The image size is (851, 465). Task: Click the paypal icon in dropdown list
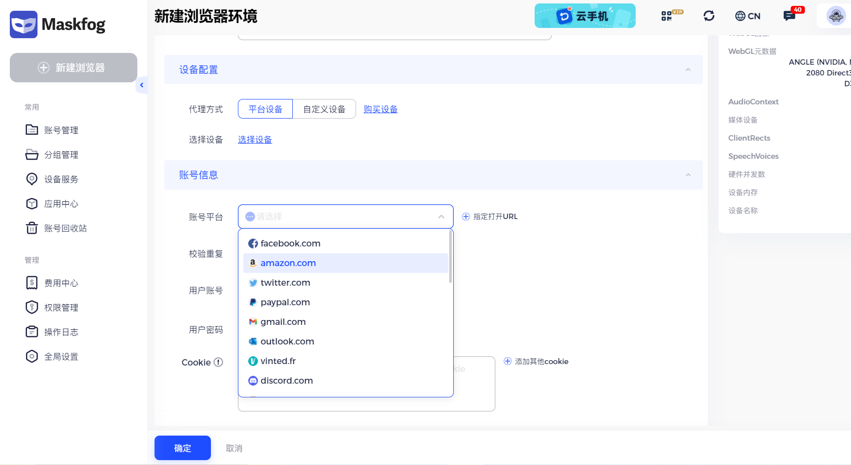click(253, 302)
